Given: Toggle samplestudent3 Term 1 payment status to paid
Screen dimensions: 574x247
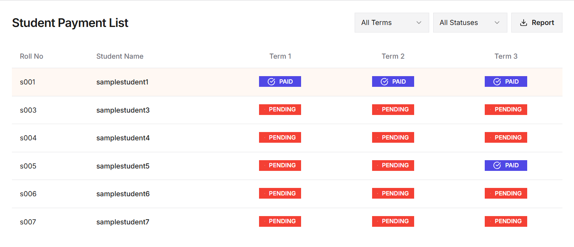Looking at the screenshot, I should 280,109.
